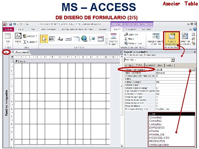Click the Save icon in quick access toolbar

click(10, 24)
